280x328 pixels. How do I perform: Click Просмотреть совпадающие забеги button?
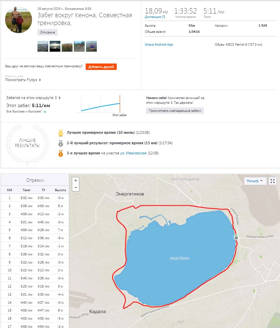(x=175, y=111)
